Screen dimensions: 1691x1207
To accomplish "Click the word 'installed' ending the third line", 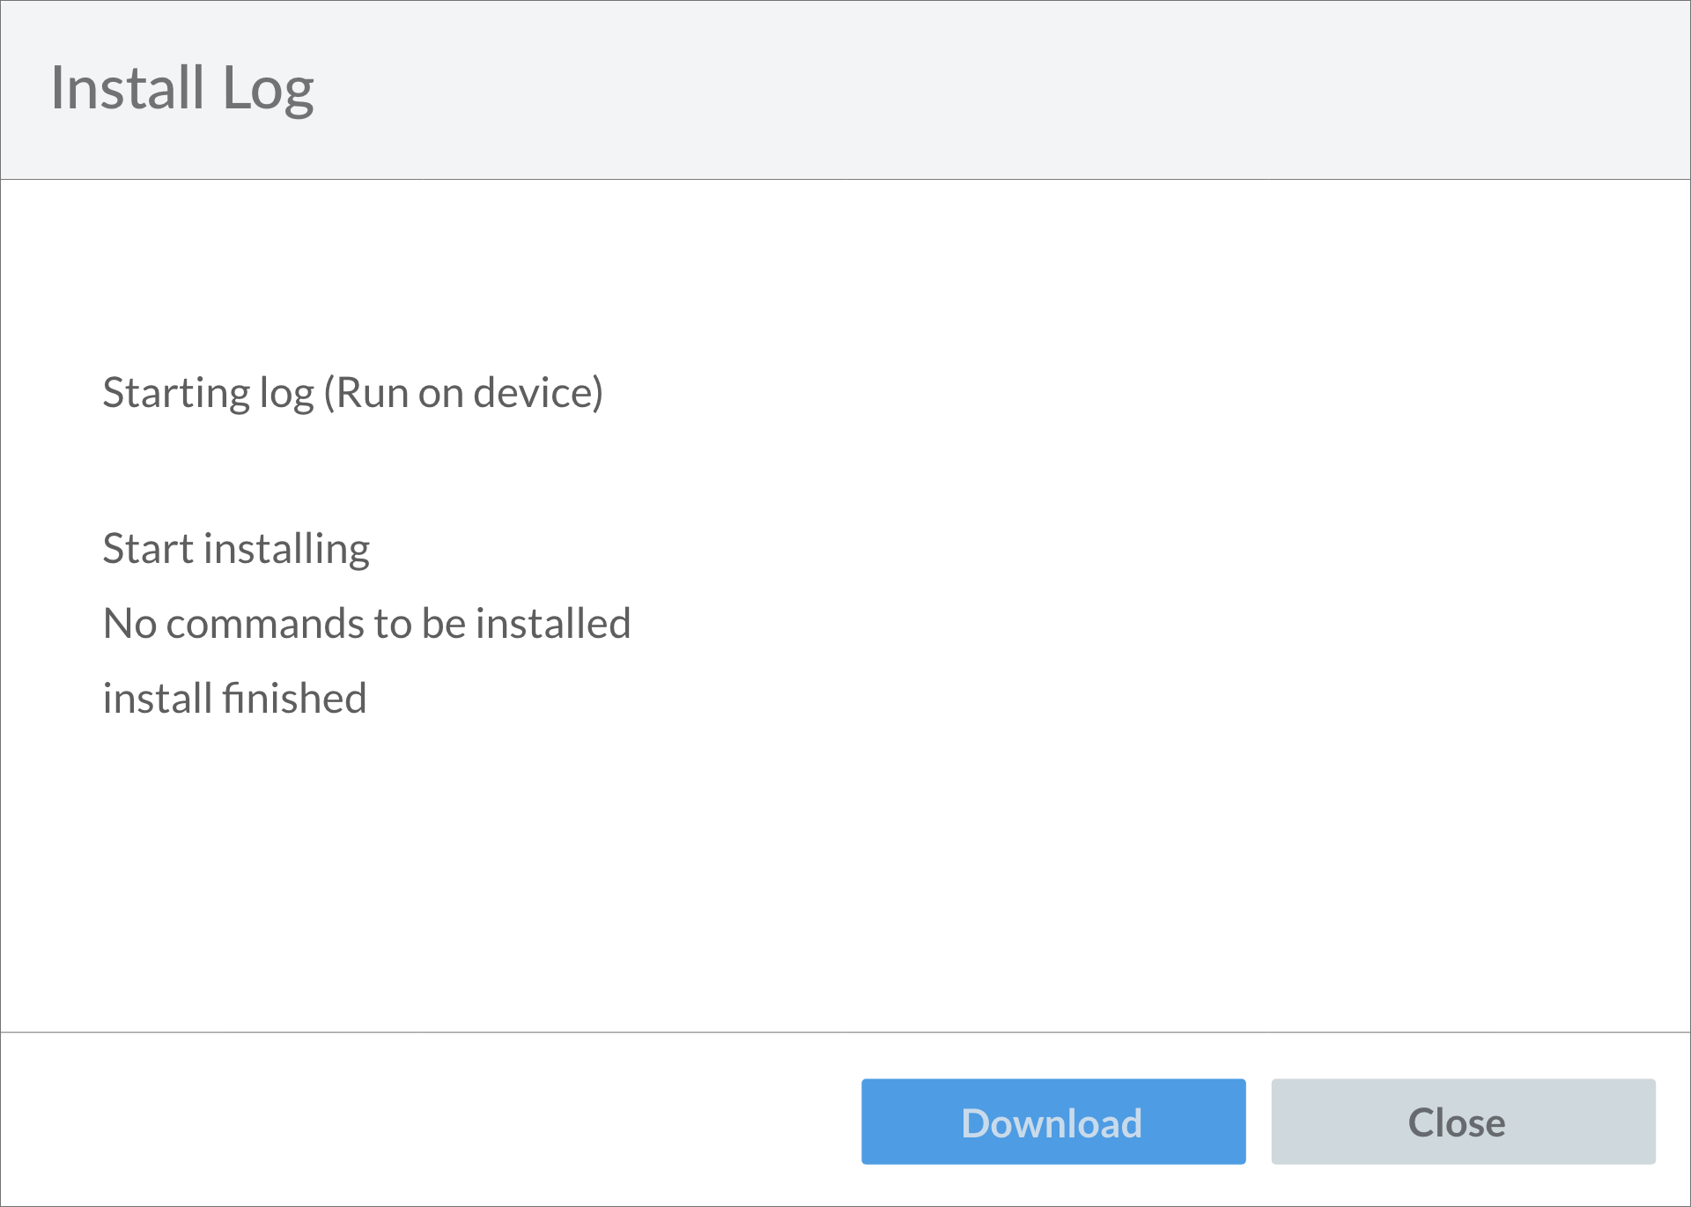I will click(x=553, y=624).
